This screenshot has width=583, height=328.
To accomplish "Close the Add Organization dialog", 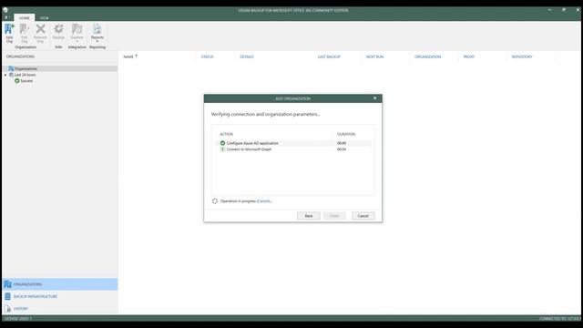I will 374,98.
